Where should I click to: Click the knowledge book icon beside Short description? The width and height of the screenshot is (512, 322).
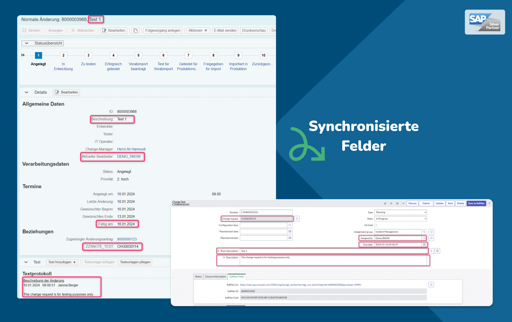coord(437,251)
